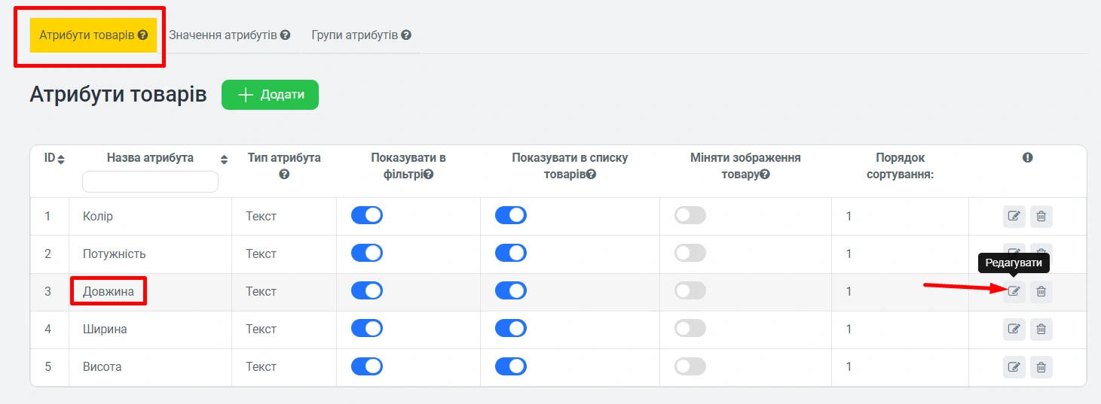Click the edit icon for Довжина row
The image size is (1101, 404).
[1014, 291]
